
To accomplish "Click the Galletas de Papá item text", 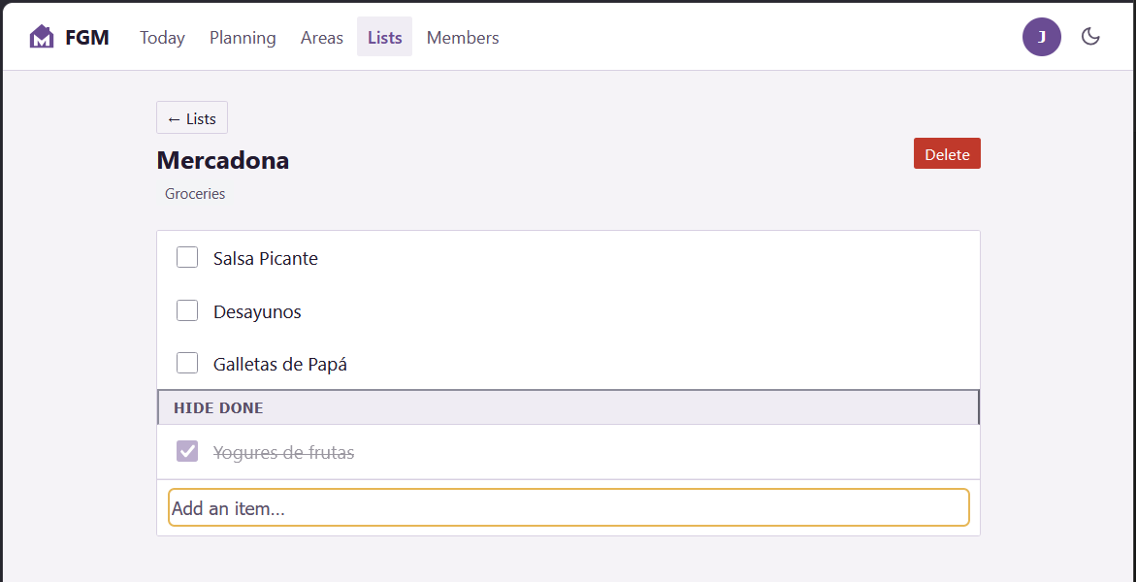I will [x=279, y=364].
